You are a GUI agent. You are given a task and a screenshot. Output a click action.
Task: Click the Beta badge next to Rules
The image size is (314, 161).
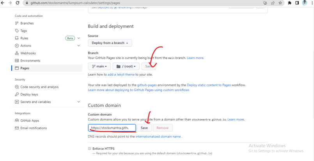(70, 38)
